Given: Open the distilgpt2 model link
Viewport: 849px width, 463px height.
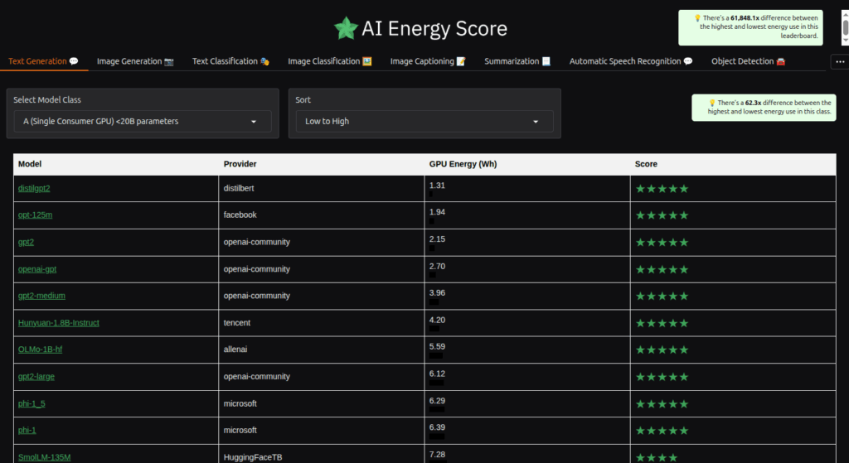Looking at the screenshot, I should pos(34,189).
